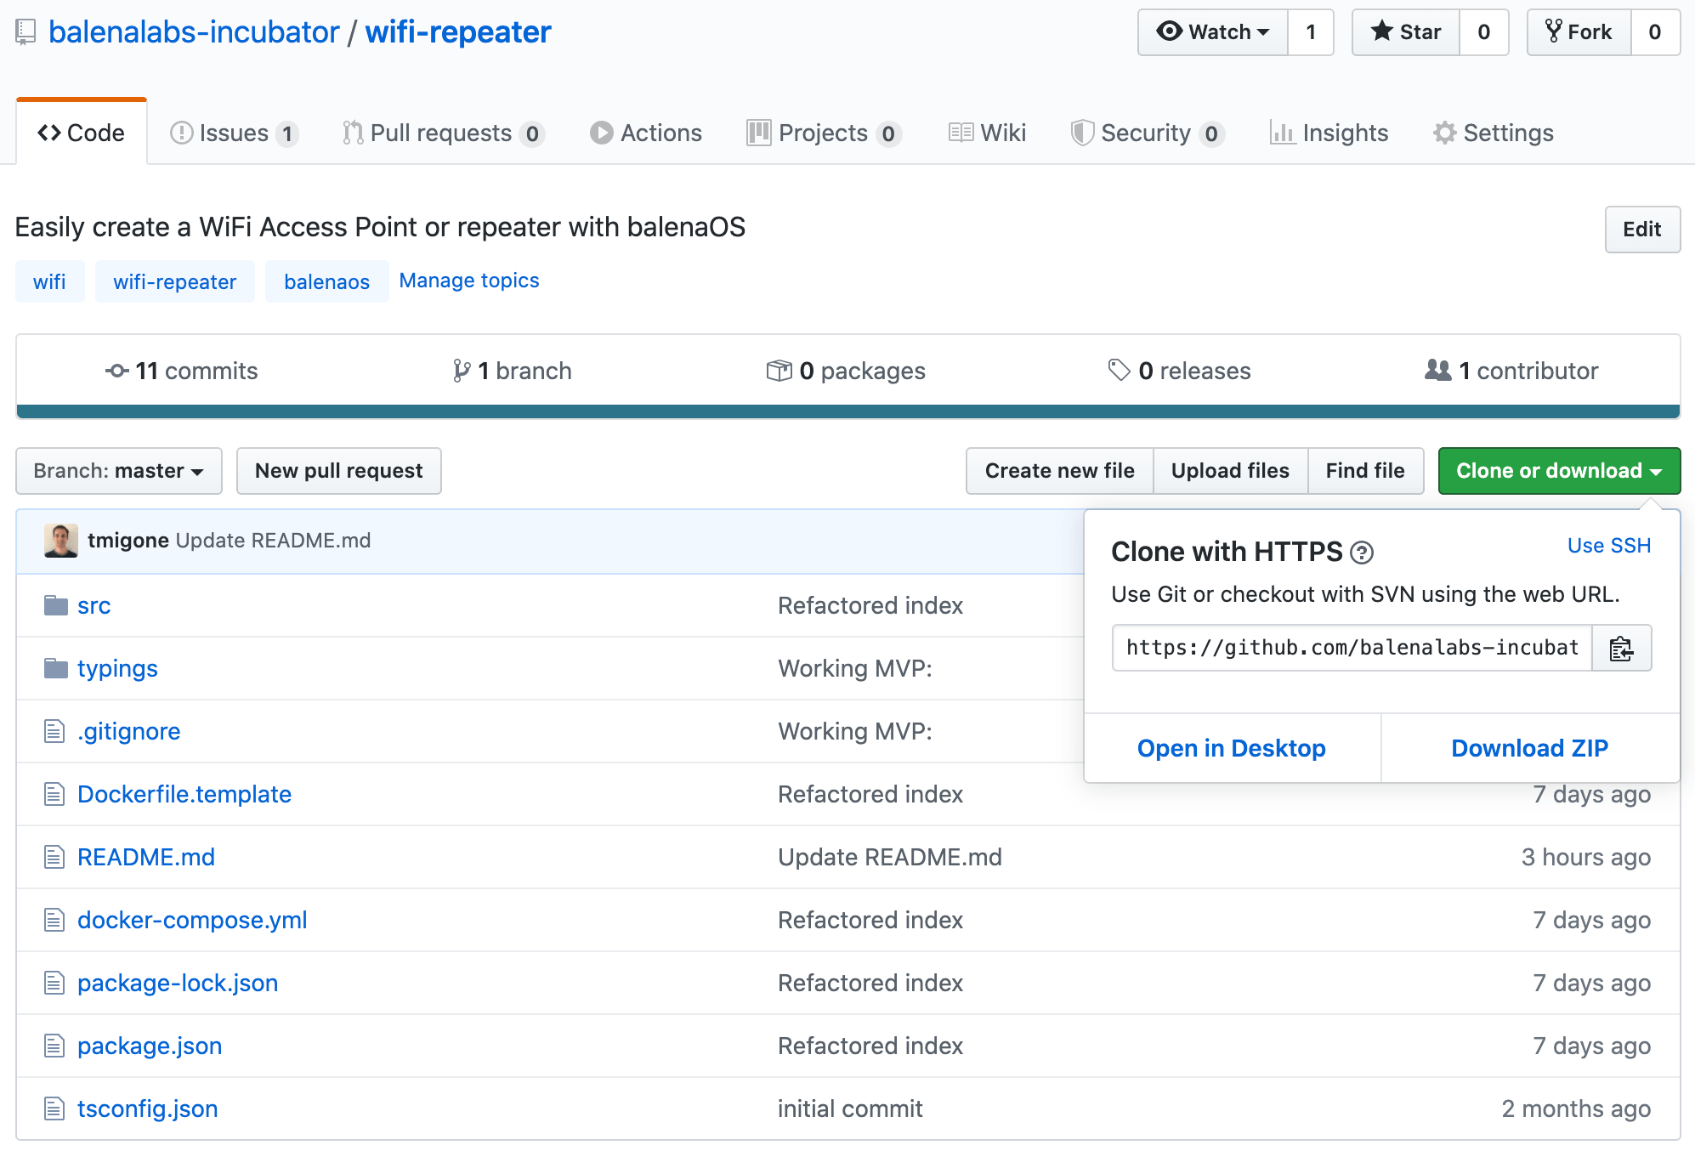The height and width of the screenshot is (1151, 1695).
Task: Click the releases tag icon
Action: tap(1118, 370)
